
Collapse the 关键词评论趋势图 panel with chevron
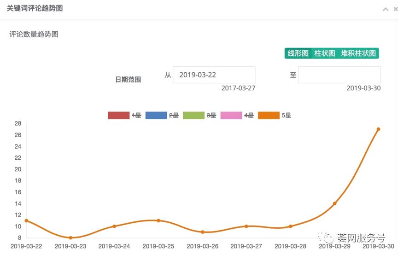(386, 9)
